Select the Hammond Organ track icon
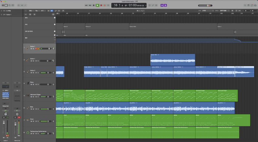The width and height of the screenshot is (258, 142). point(28,96)
